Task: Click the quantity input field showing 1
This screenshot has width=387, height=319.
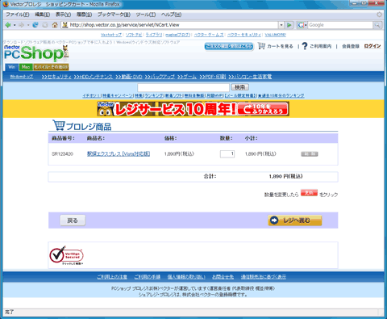Action: 227,154
